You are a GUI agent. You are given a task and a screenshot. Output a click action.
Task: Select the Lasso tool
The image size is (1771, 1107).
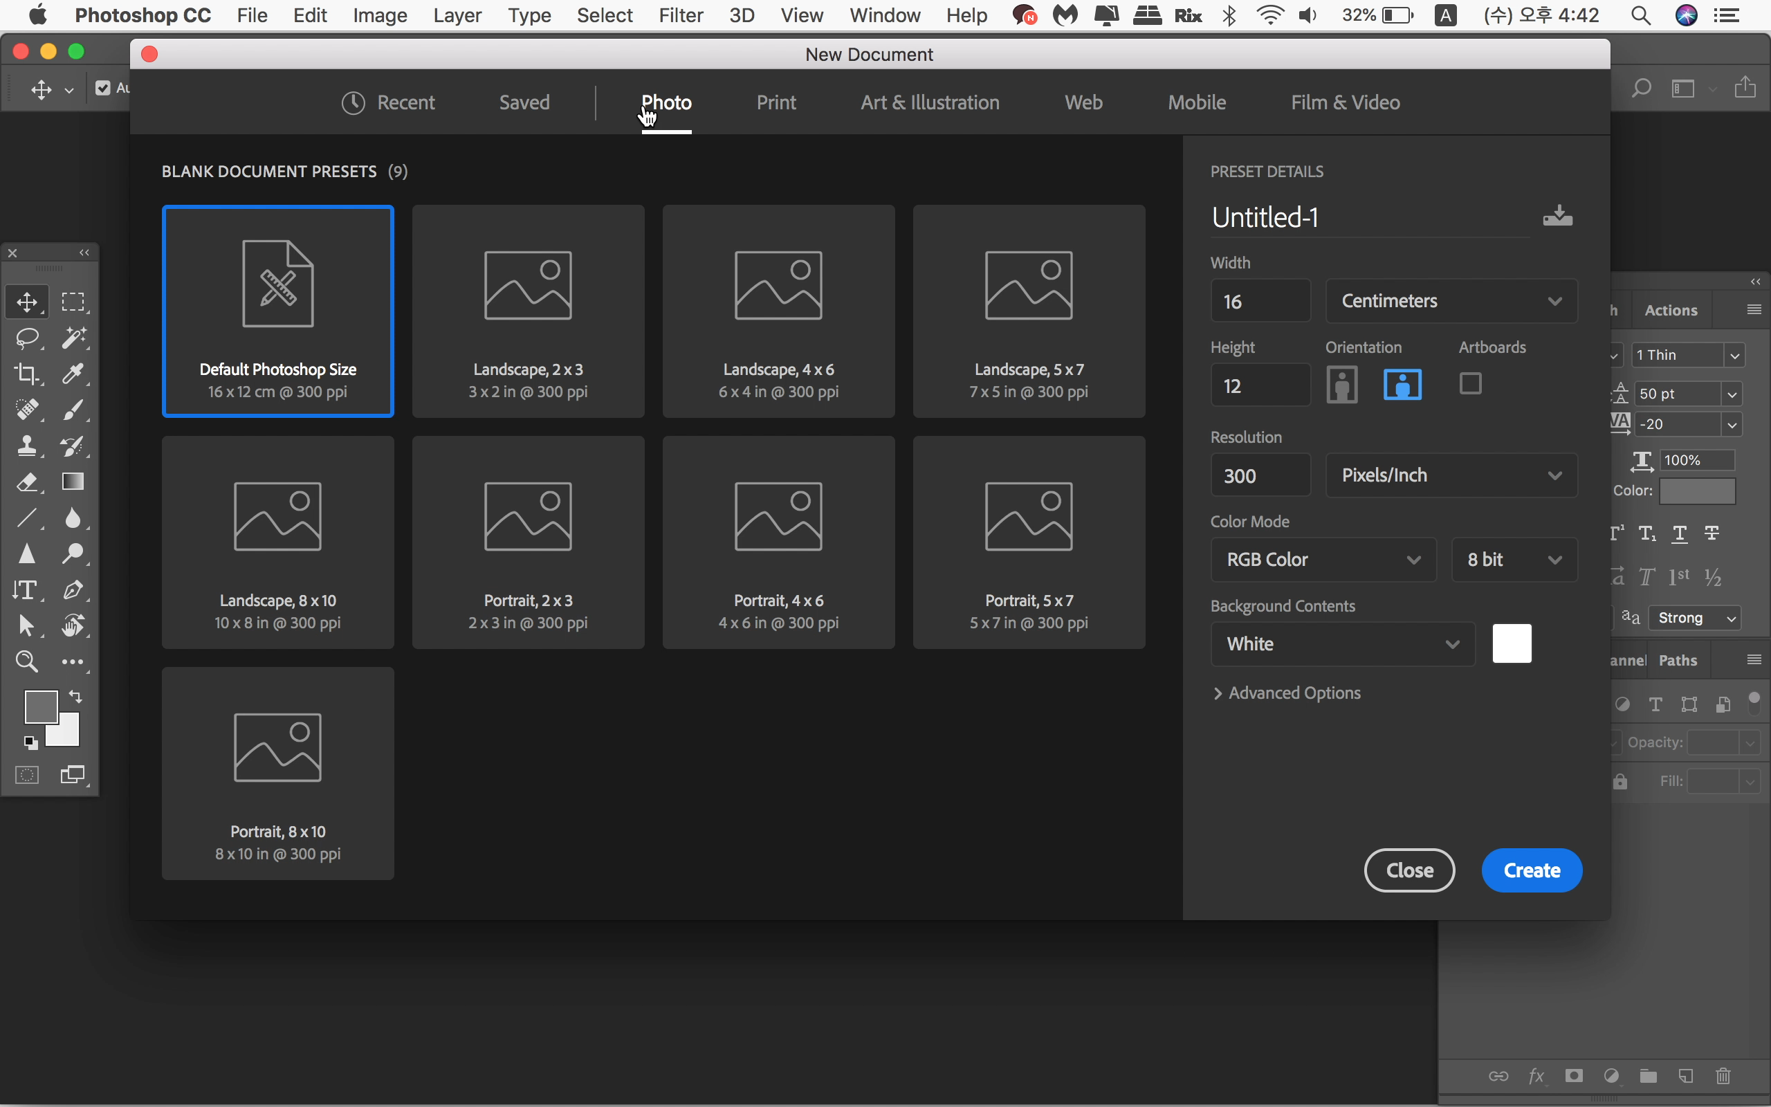27,338
